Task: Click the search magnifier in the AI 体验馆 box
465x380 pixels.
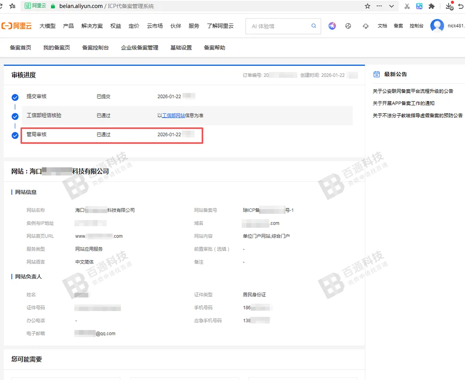Action: [x=313, y=26]
